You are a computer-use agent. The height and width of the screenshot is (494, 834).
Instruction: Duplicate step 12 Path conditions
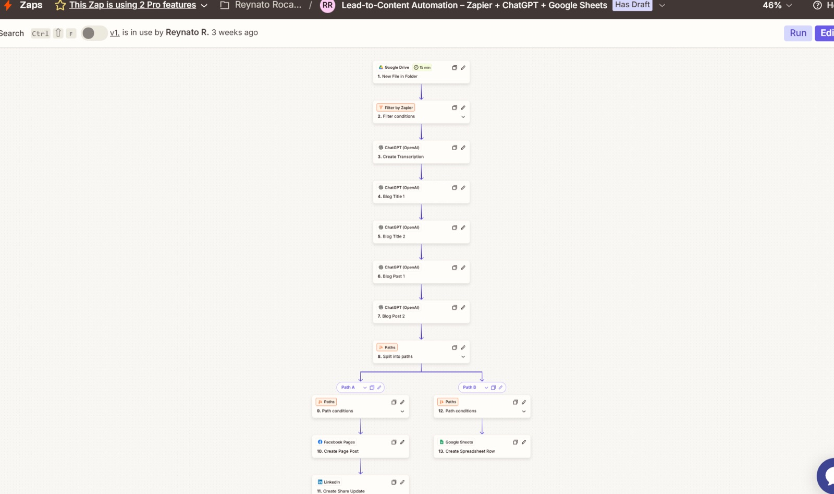[x=516, y=402]
